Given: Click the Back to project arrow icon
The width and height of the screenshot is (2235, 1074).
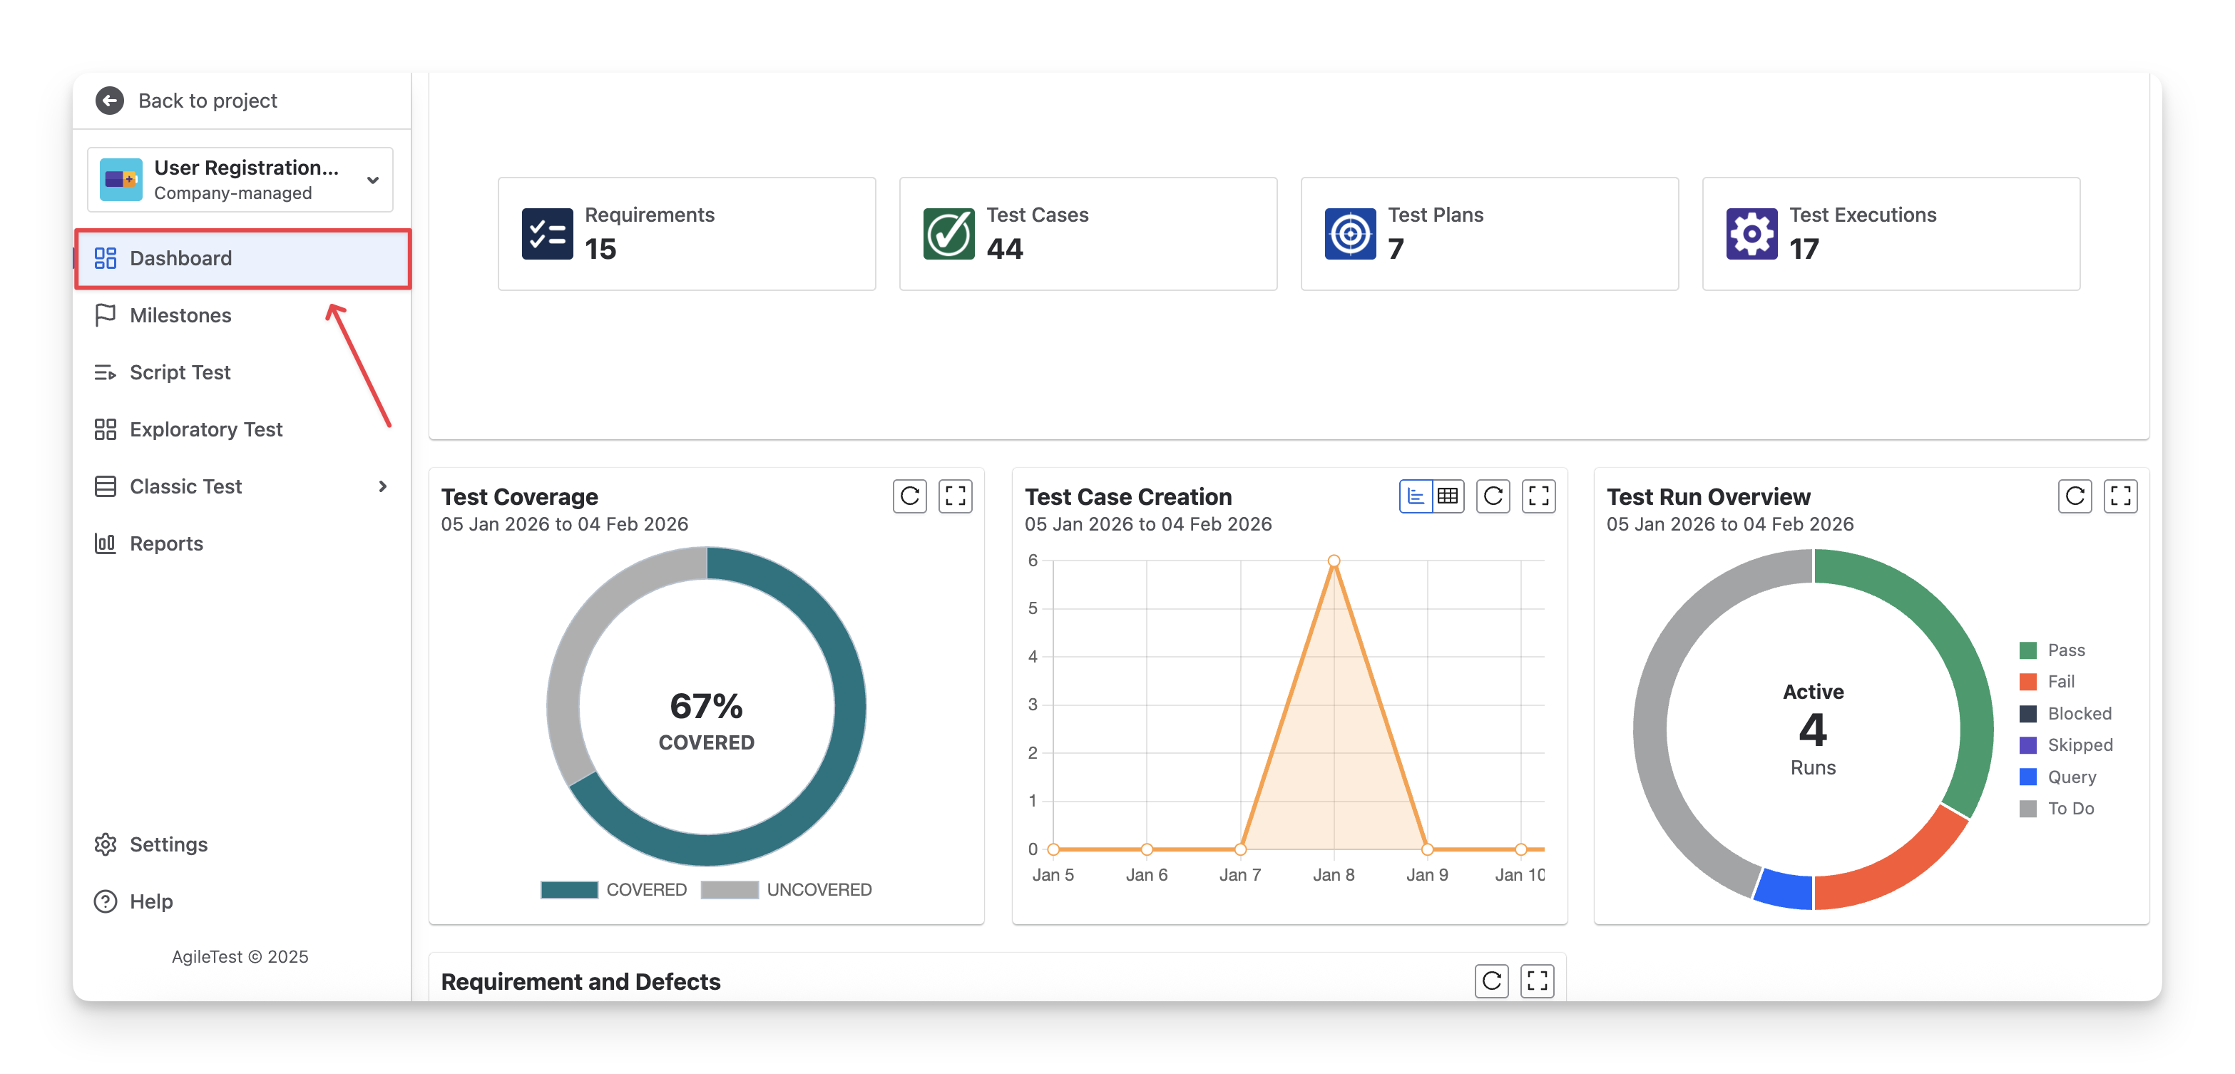Looking at the screenshot, I should 109,101.
